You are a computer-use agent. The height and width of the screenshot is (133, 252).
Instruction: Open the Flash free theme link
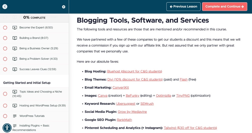[183, 80]
